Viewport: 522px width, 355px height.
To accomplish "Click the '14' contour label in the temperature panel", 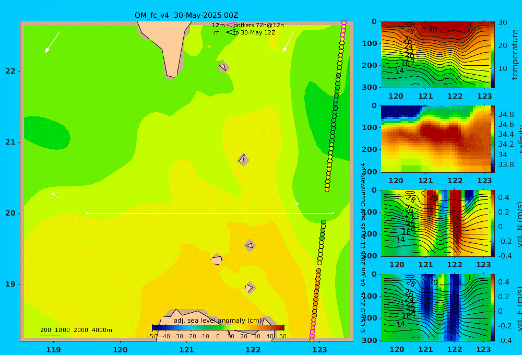I will 399,71.
